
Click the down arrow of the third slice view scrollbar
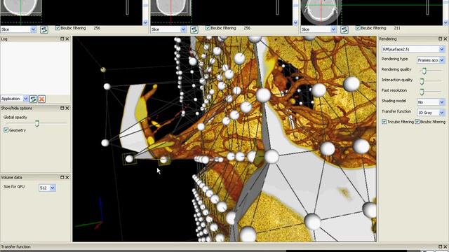445,22
